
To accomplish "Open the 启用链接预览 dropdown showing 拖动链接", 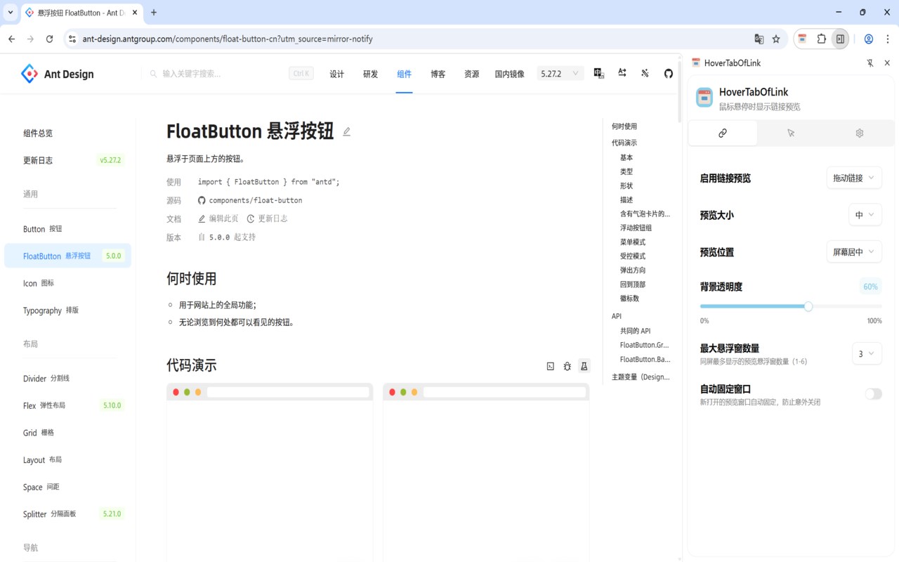I will [x=854, y=178].
